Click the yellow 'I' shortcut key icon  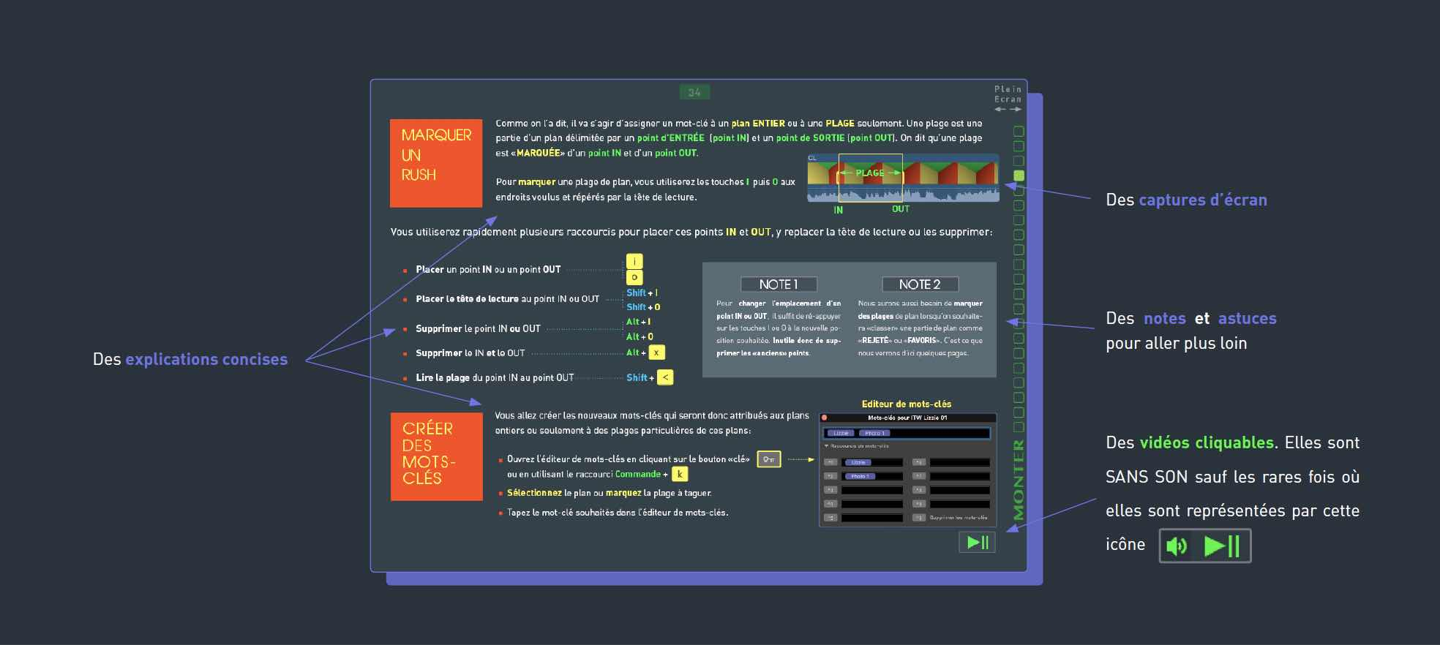point(634,262)
